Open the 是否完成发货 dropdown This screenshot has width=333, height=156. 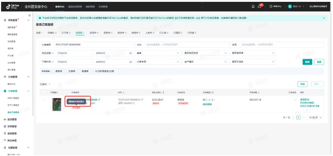tap(206, 53)
